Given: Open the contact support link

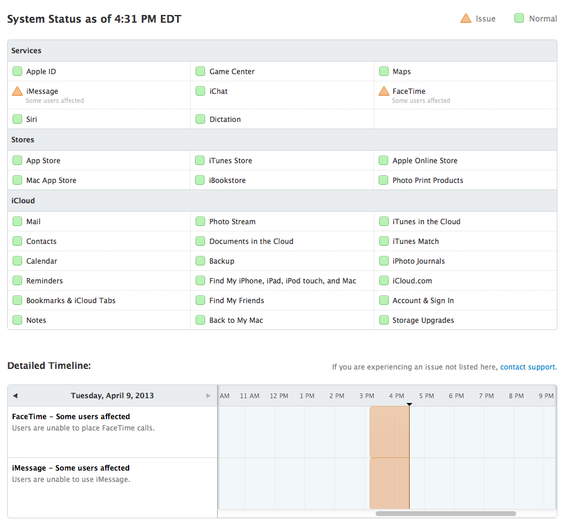Looking at the screenshot, I should click(x=528, y=367).
